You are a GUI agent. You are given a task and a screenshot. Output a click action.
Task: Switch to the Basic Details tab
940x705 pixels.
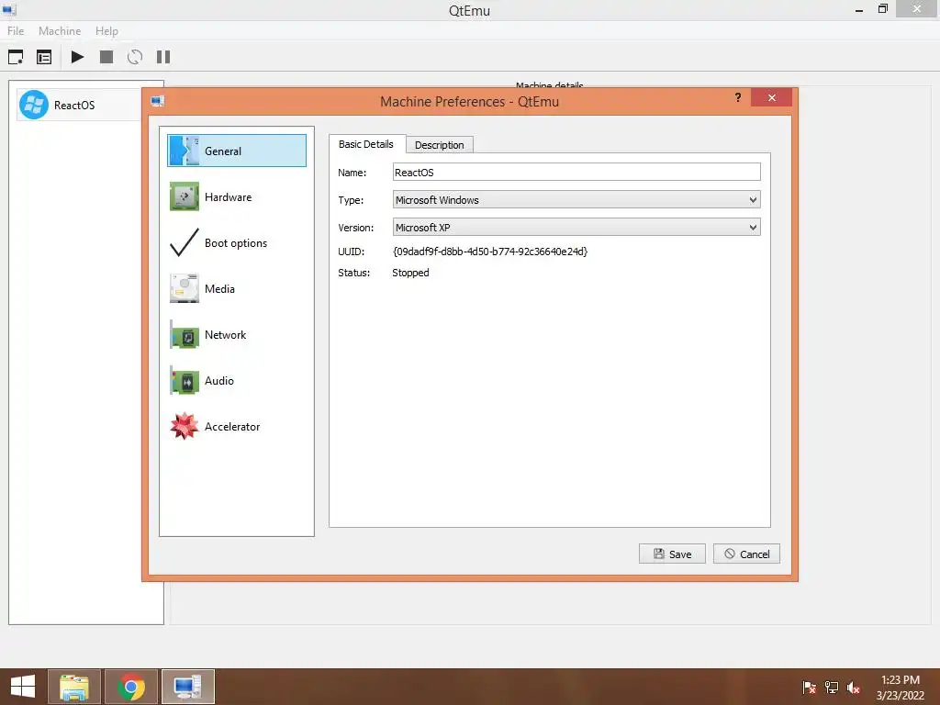tap(366, 144)
